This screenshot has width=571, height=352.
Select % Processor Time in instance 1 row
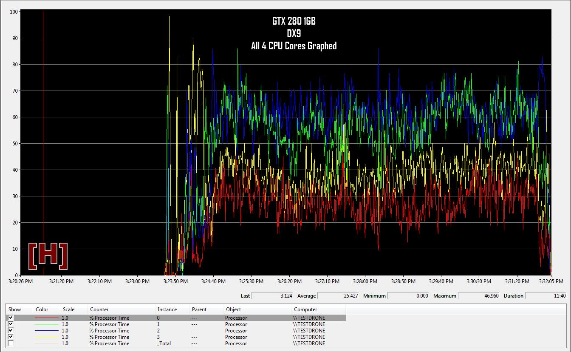[x=109, y=324]
